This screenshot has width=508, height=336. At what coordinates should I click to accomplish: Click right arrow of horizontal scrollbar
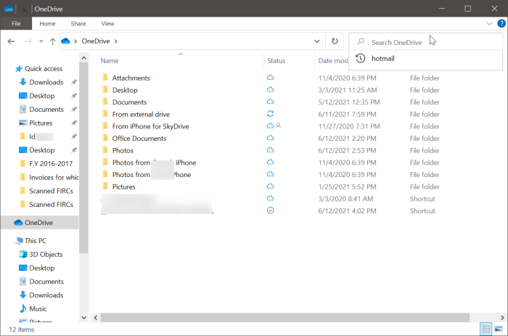[502, 318]
